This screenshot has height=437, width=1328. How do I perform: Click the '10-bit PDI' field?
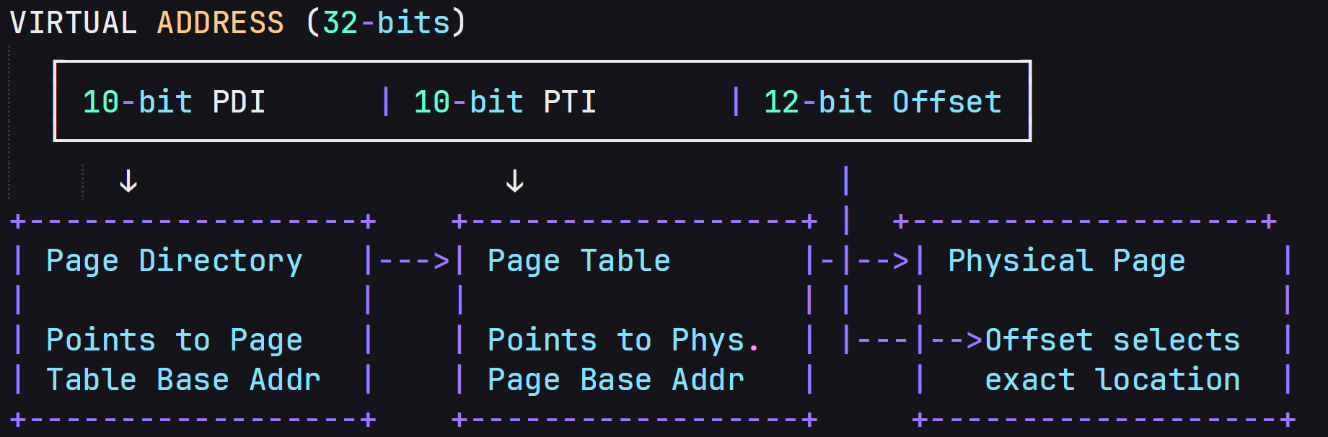[x=174, y=102]
